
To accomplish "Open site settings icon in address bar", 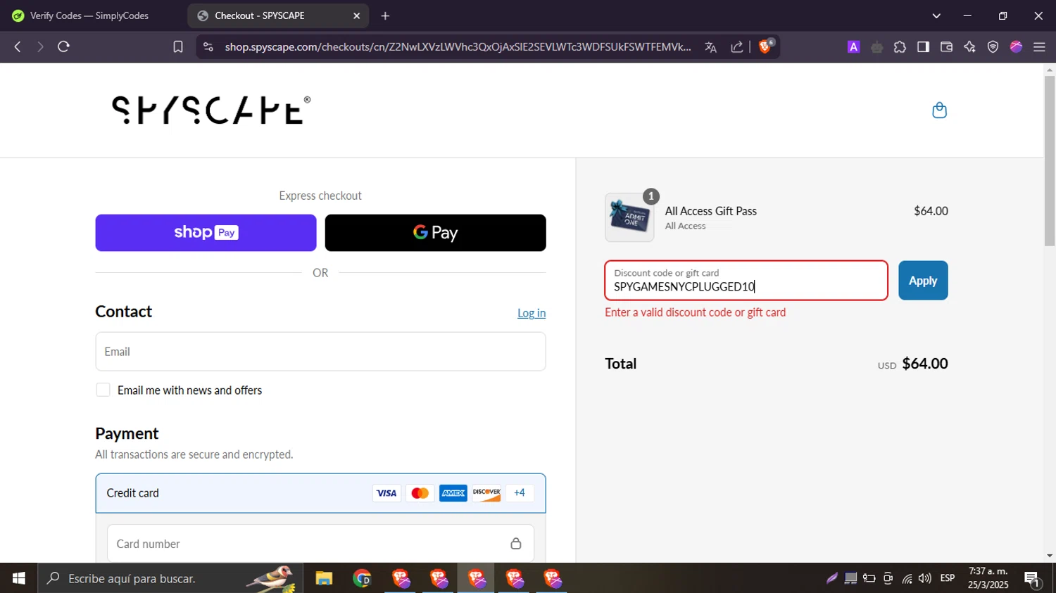I will 208,47.
